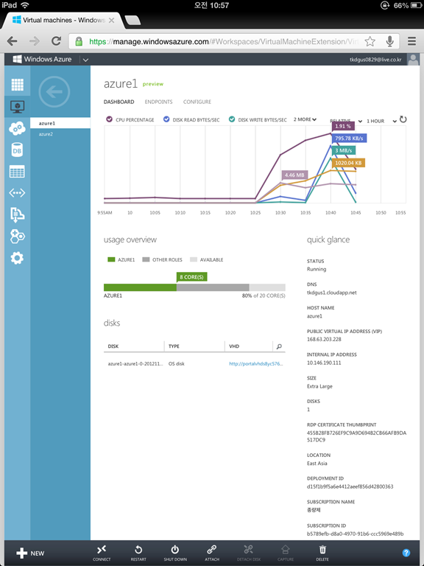The height and width of the screenshot is (566, 424).
Task: Click the Attach disk icon
Action: 212,553
